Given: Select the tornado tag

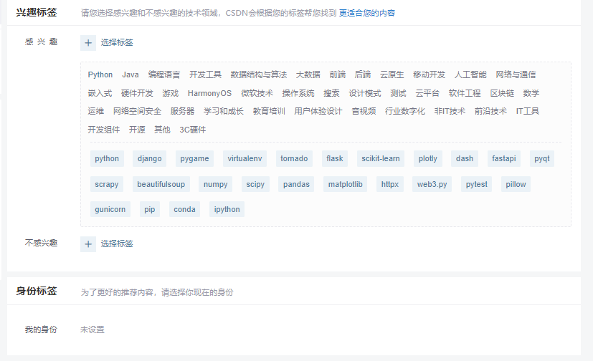Looking at the screenshot, I should (x=294, y=158).
